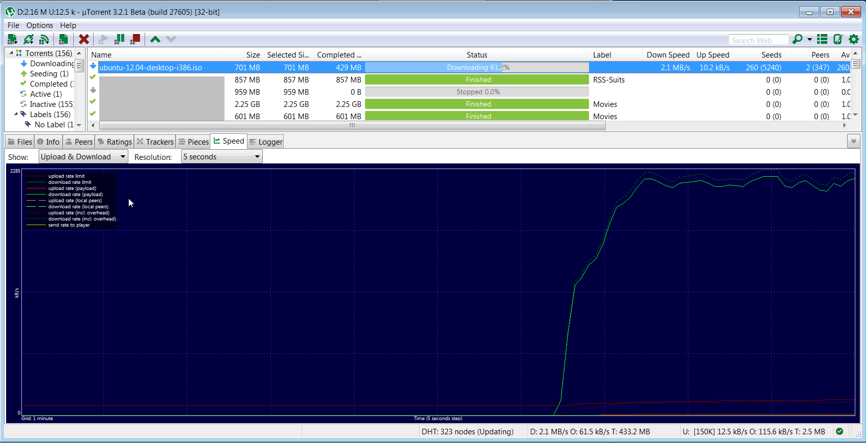Click the download speed status bar section
Viewport: 866px width, 443px height.
[x=590, y=431]
